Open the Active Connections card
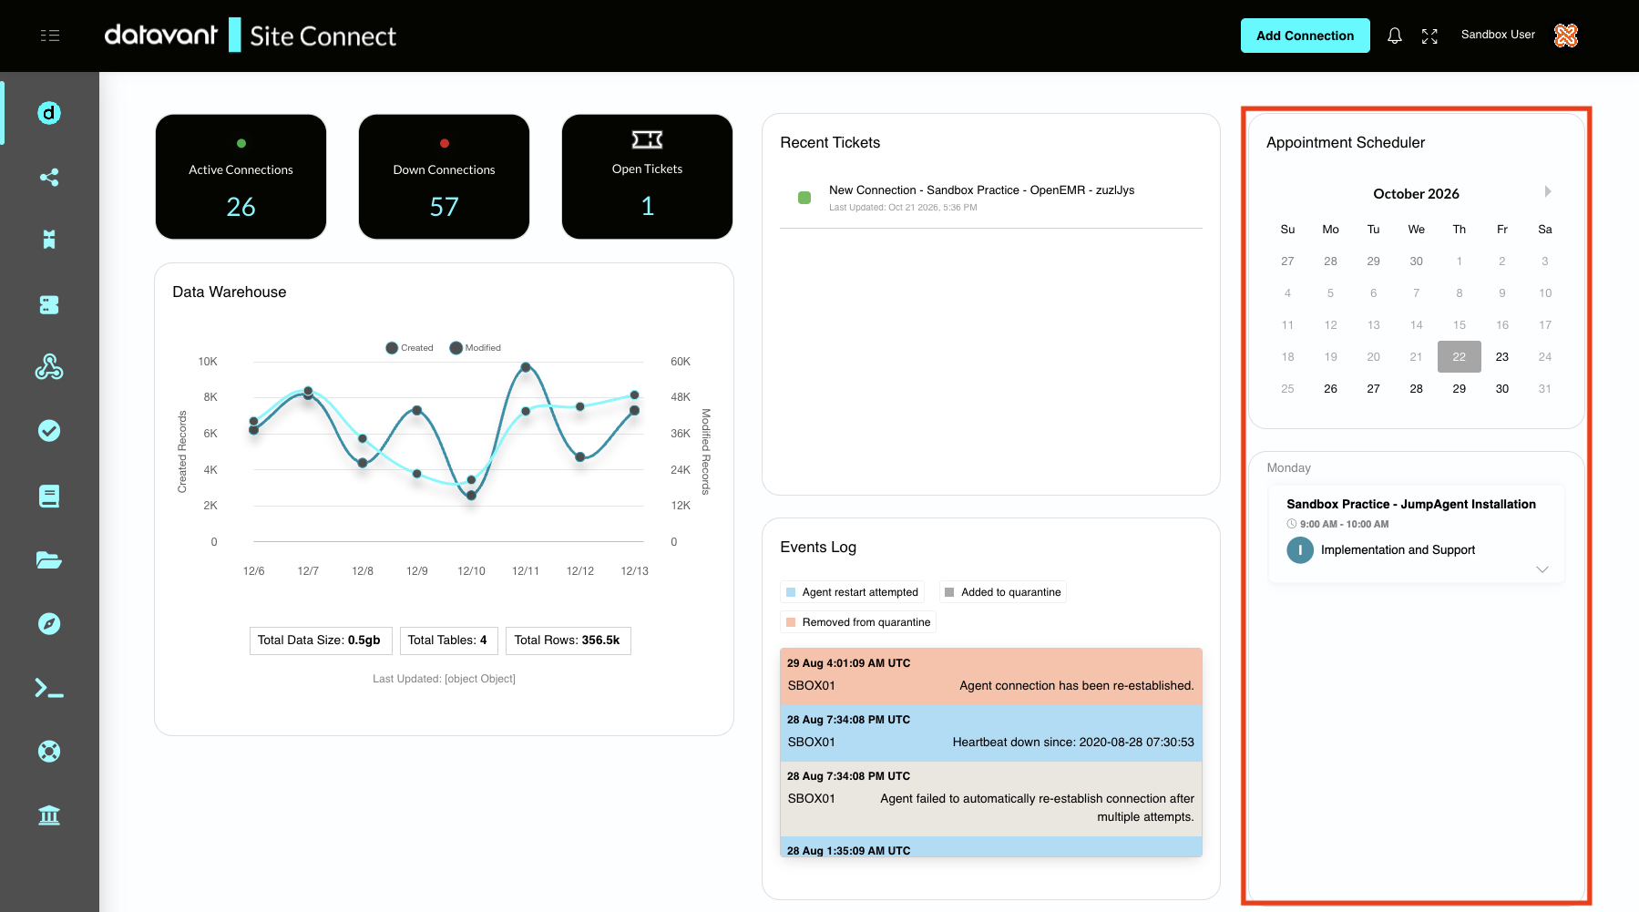1639x912 pixels. [x=241, y=177]
